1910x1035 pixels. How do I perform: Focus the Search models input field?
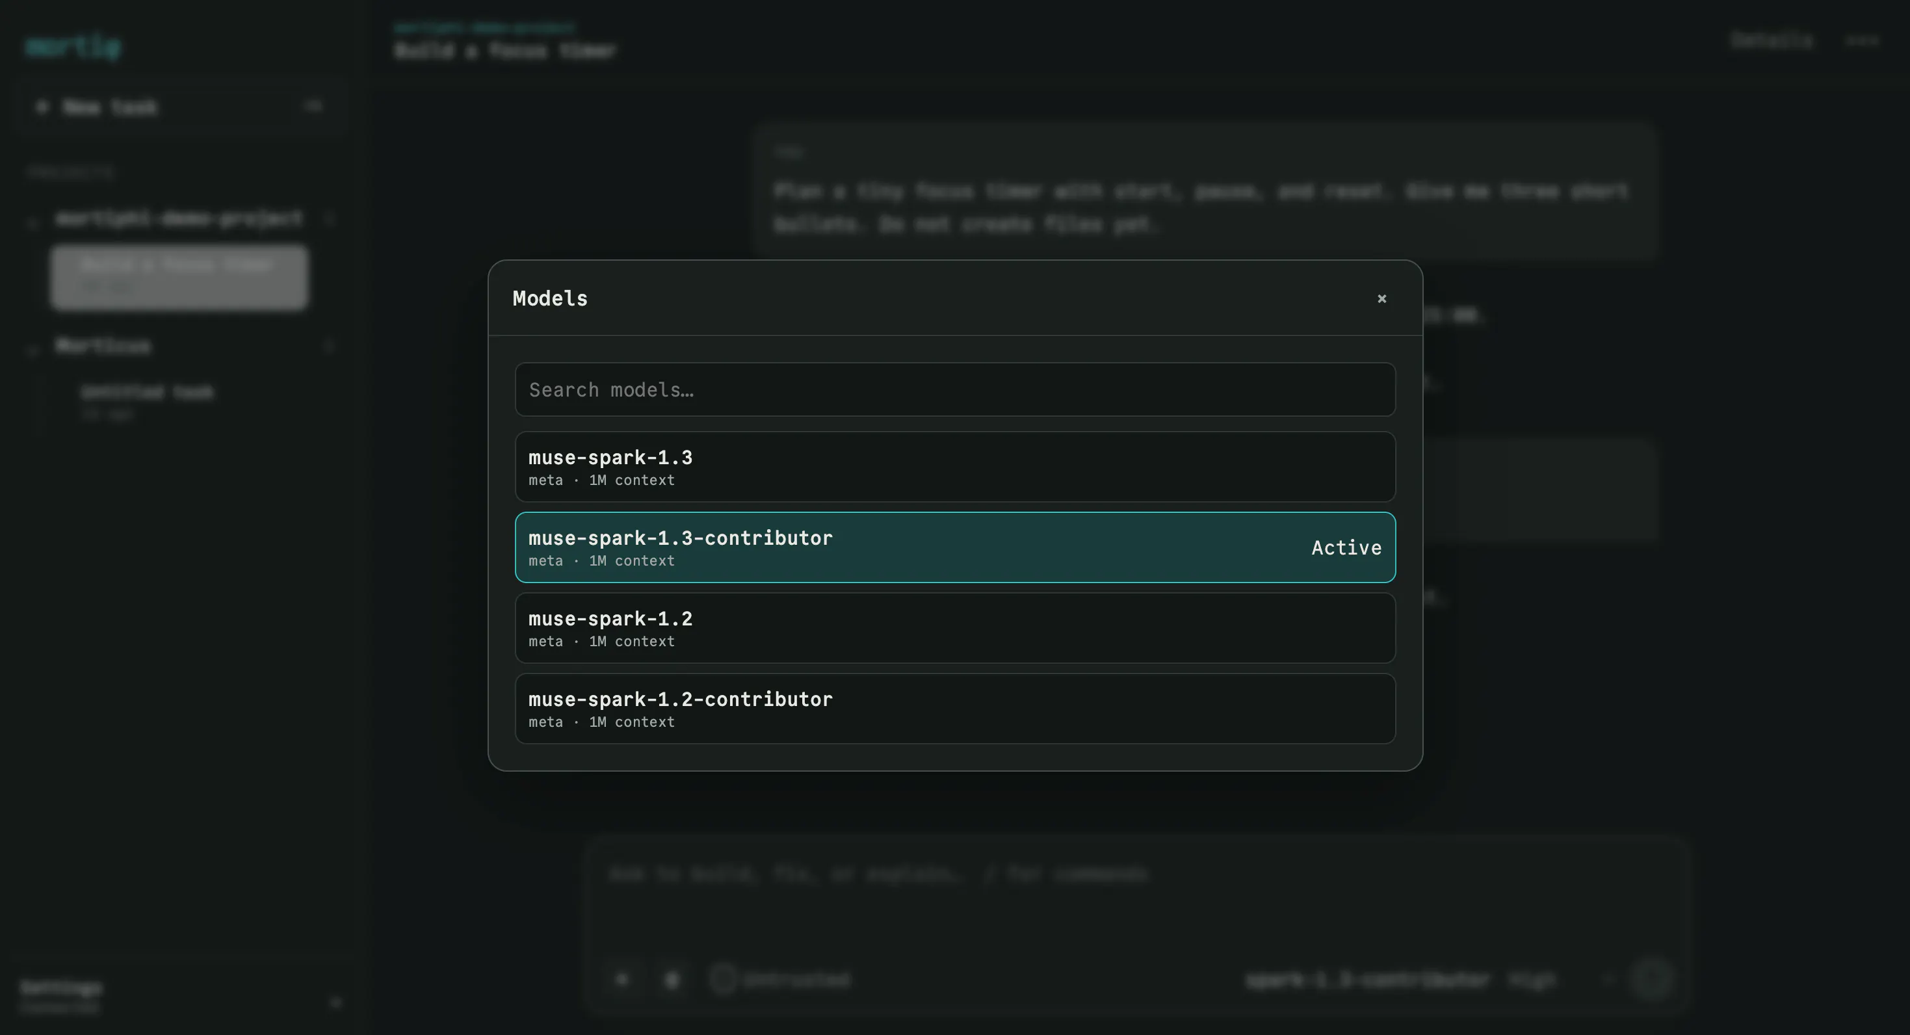coord(955,389)
